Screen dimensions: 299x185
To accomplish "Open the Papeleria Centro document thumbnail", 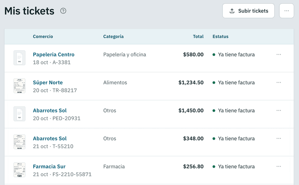I will (x=20, y=58).
